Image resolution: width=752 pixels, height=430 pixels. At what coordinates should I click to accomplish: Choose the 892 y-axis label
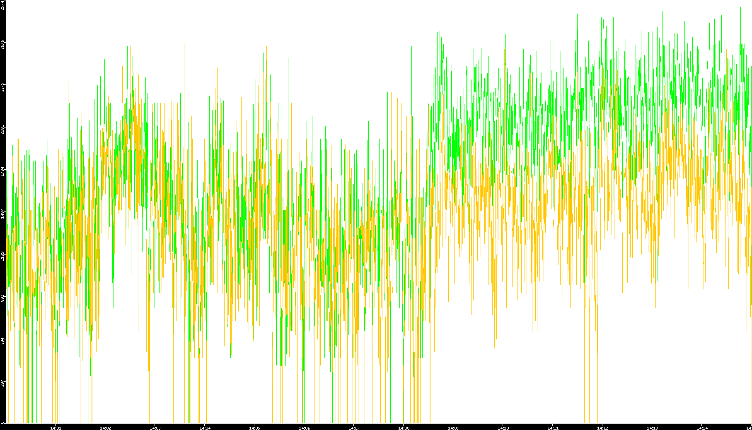(2, 298)
